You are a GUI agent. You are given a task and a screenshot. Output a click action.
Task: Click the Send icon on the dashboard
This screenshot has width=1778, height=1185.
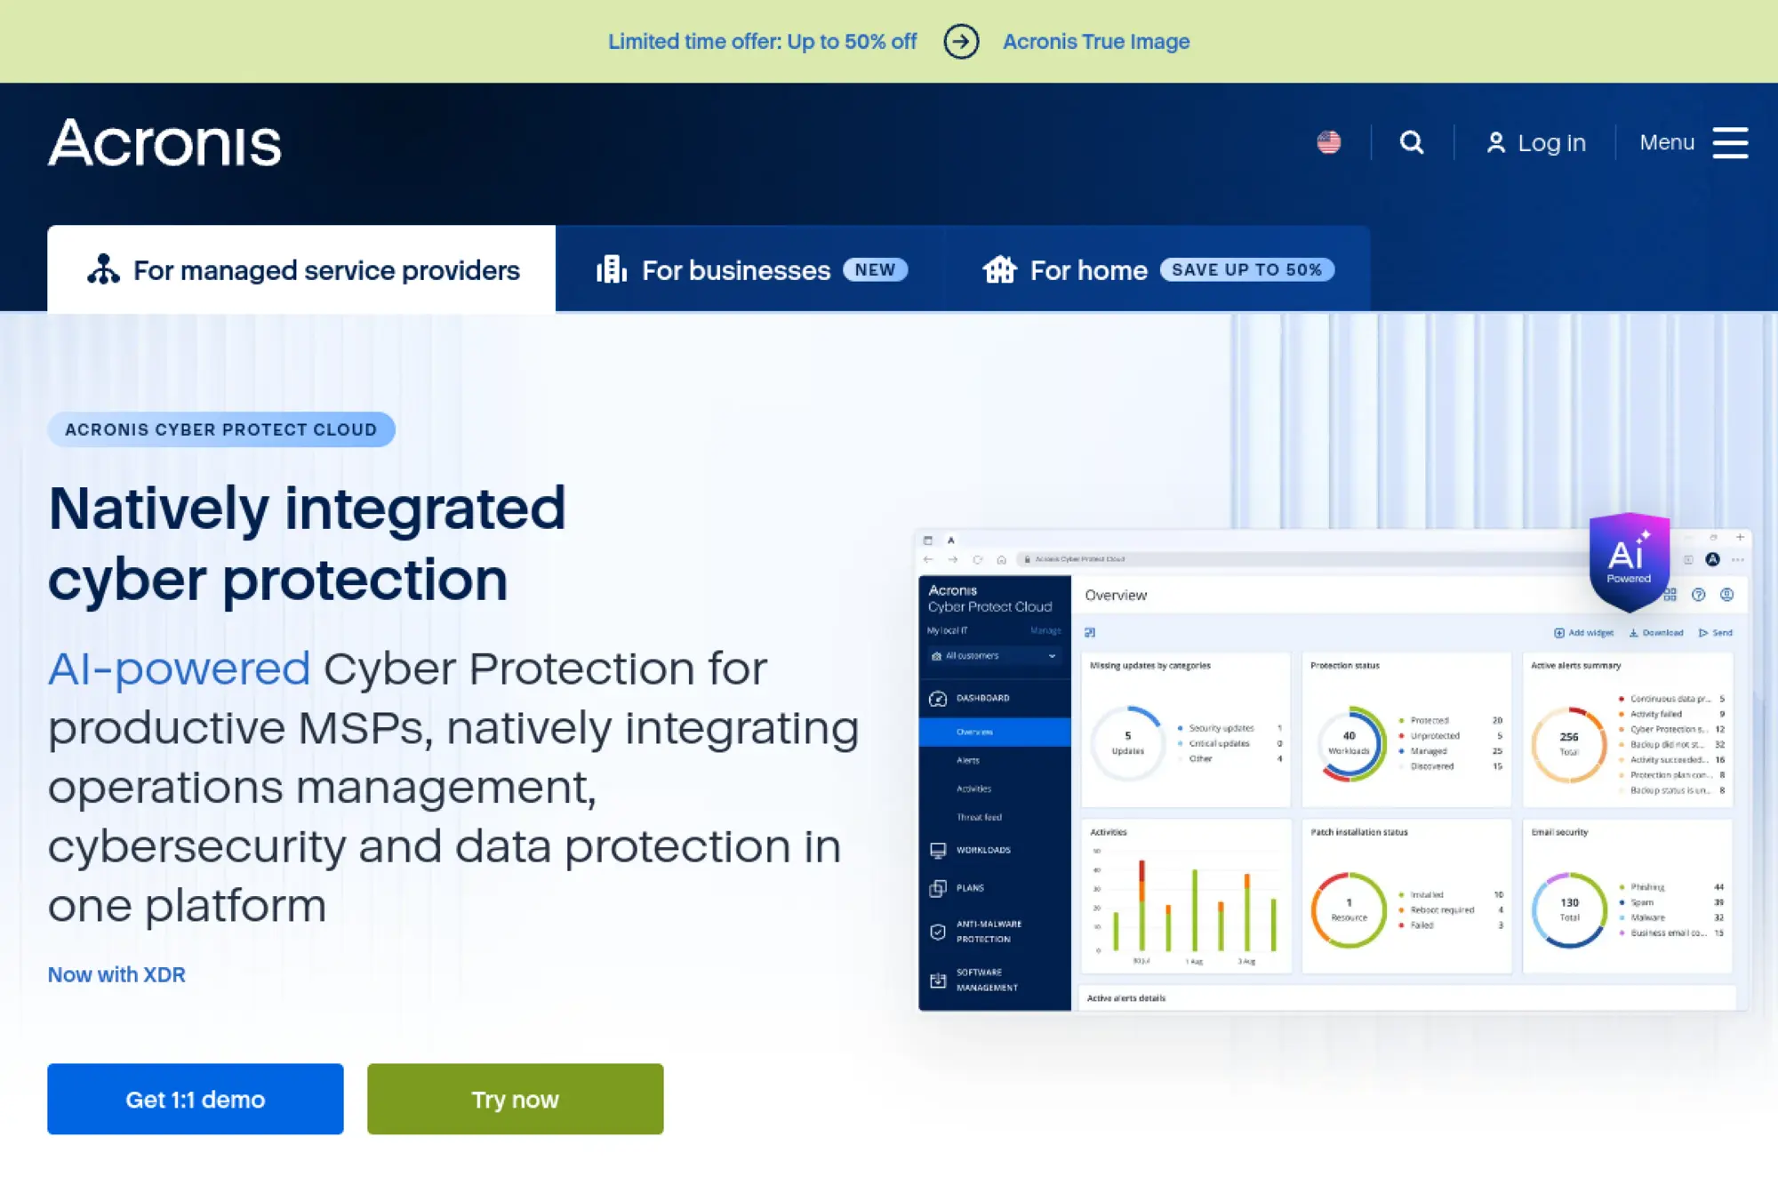click(1702, 633)
